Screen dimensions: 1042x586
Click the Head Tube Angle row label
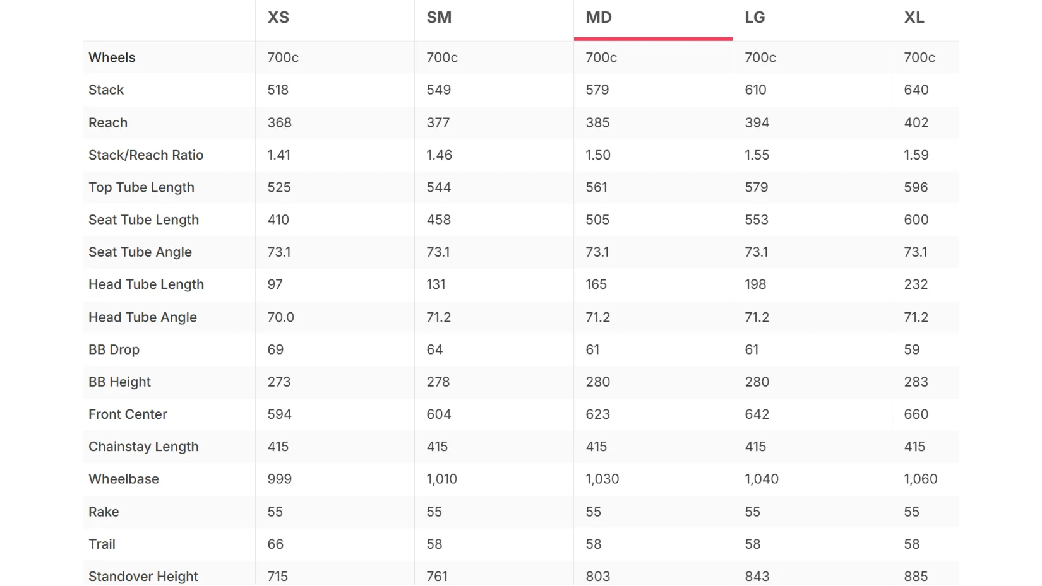click(143, 317)
